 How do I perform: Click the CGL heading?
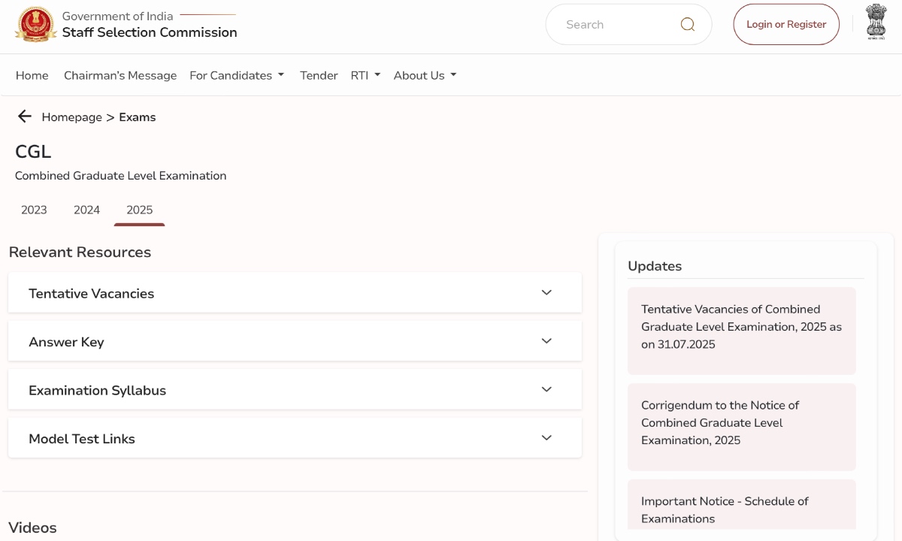point(33,152)
